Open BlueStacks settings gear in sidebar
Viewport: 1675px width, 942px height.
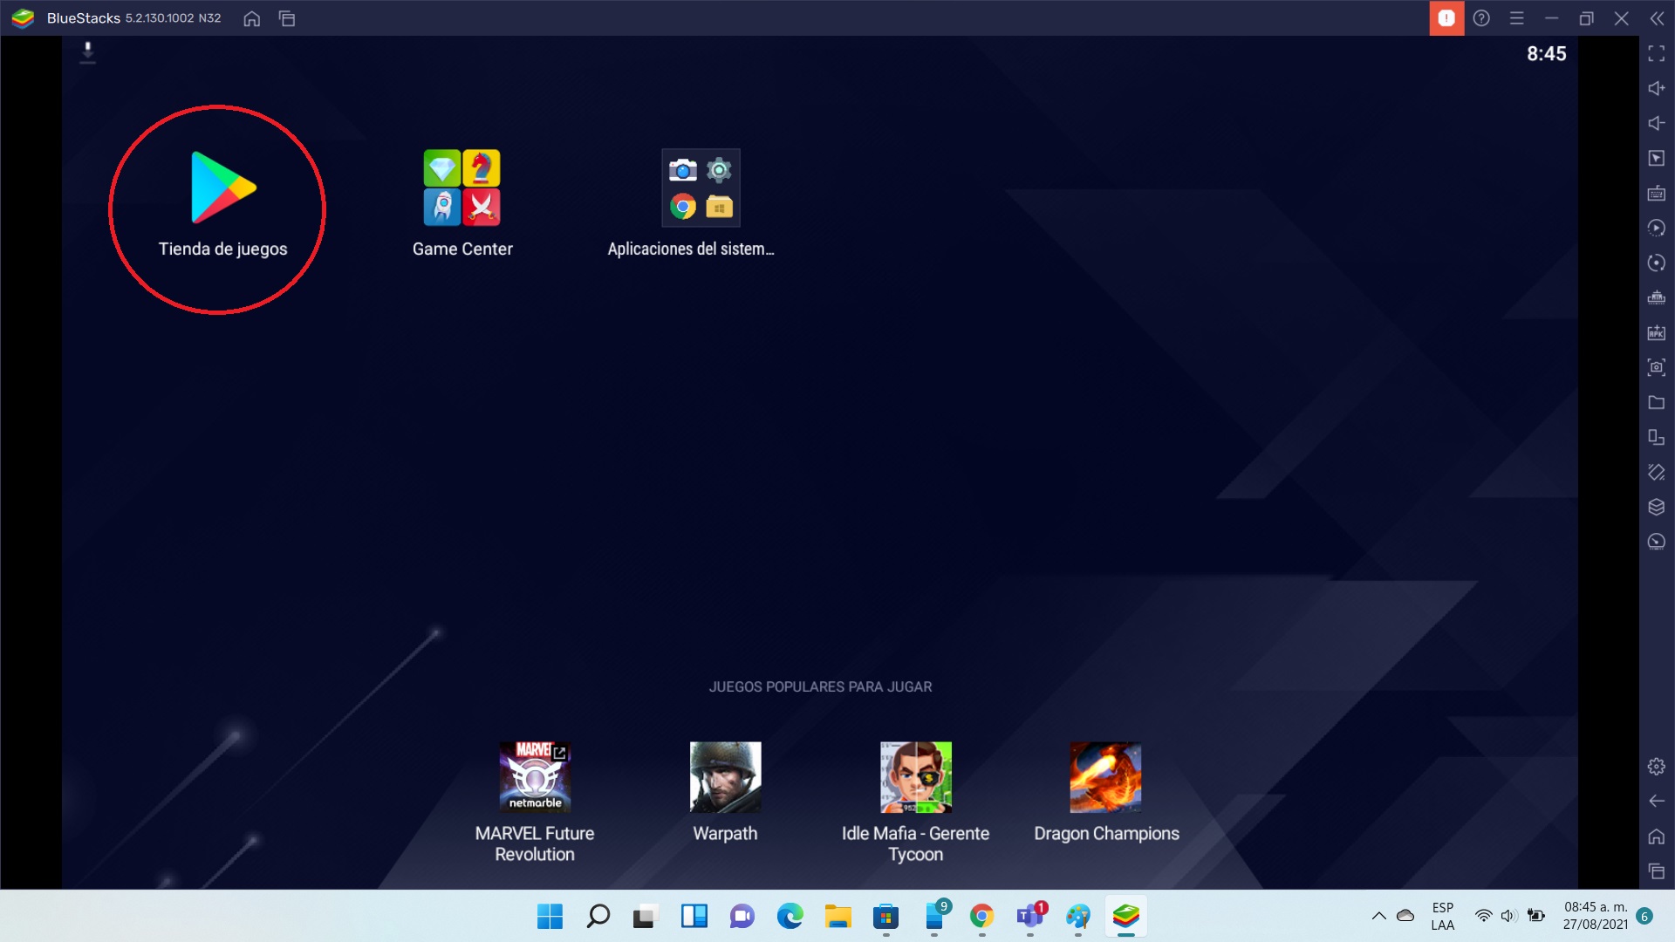(x=1656, y=766)
